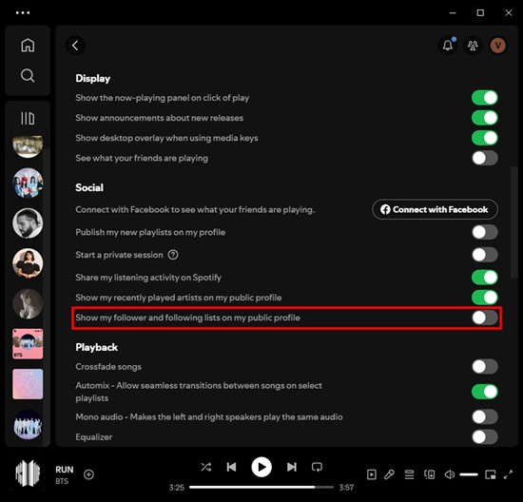The height and width of the screenshot is (502, 523).
Task: Disable the Automix toggle
Action: click(485, 392)
